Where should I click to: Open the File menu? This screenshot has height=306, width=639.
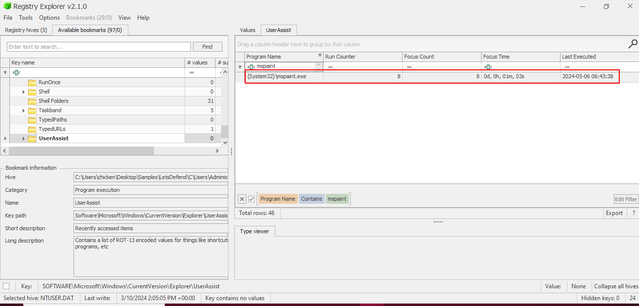(8, 17)
